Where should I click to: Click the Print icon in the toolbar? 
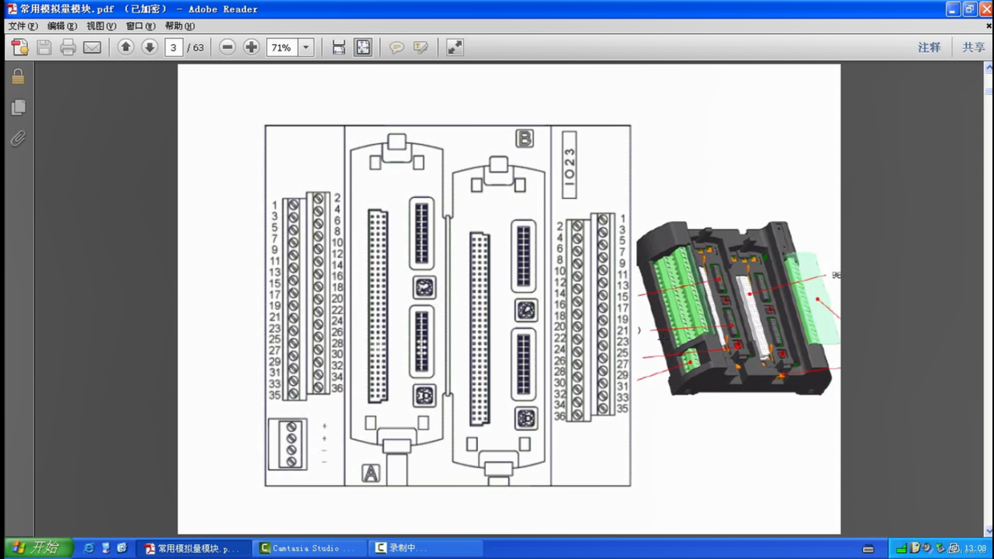(68, 48)
